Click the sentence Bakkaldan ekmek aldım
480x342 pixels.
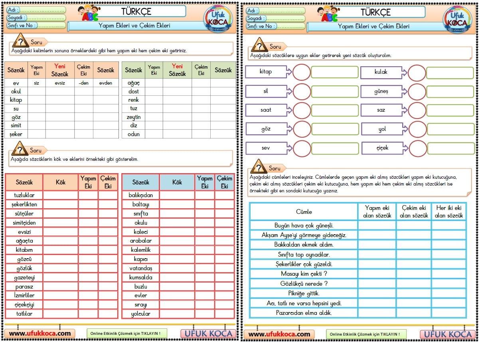click(x=304, y=245)
